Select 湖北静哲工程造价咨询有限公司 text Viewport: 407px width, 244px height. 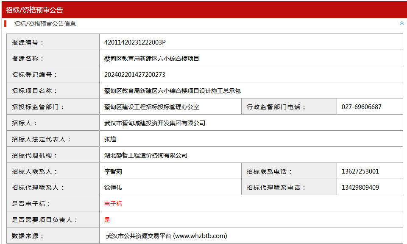[145, 155]
